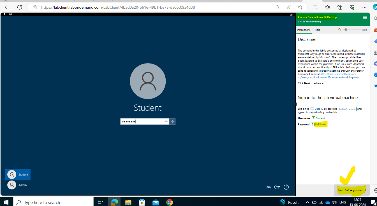
Task: Click the zoom out magnifier in address bar
Action: tap(277, 7)
